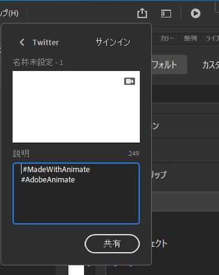Click inside the 説明 description text box
The width and height of the screenshot is (219, 275).
click(x=76, y=193)
